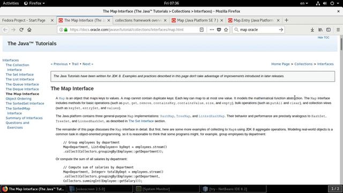Open the 'en' keyboard language dropdown

304,3
